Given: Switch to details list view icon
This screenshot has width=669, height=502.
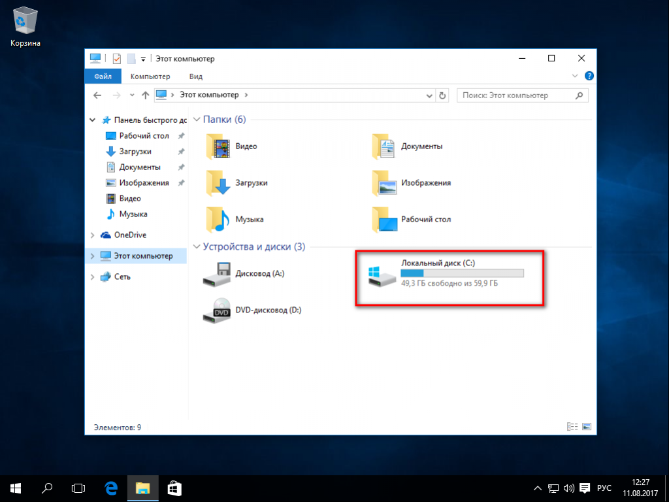Looking at the screenshot, I should 572,427.
